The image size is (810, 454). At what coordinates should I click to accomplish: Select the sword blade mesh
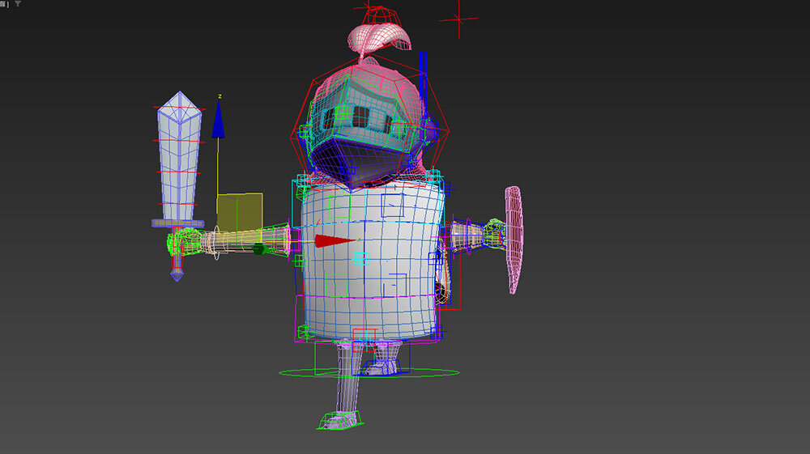pos(178,158)
